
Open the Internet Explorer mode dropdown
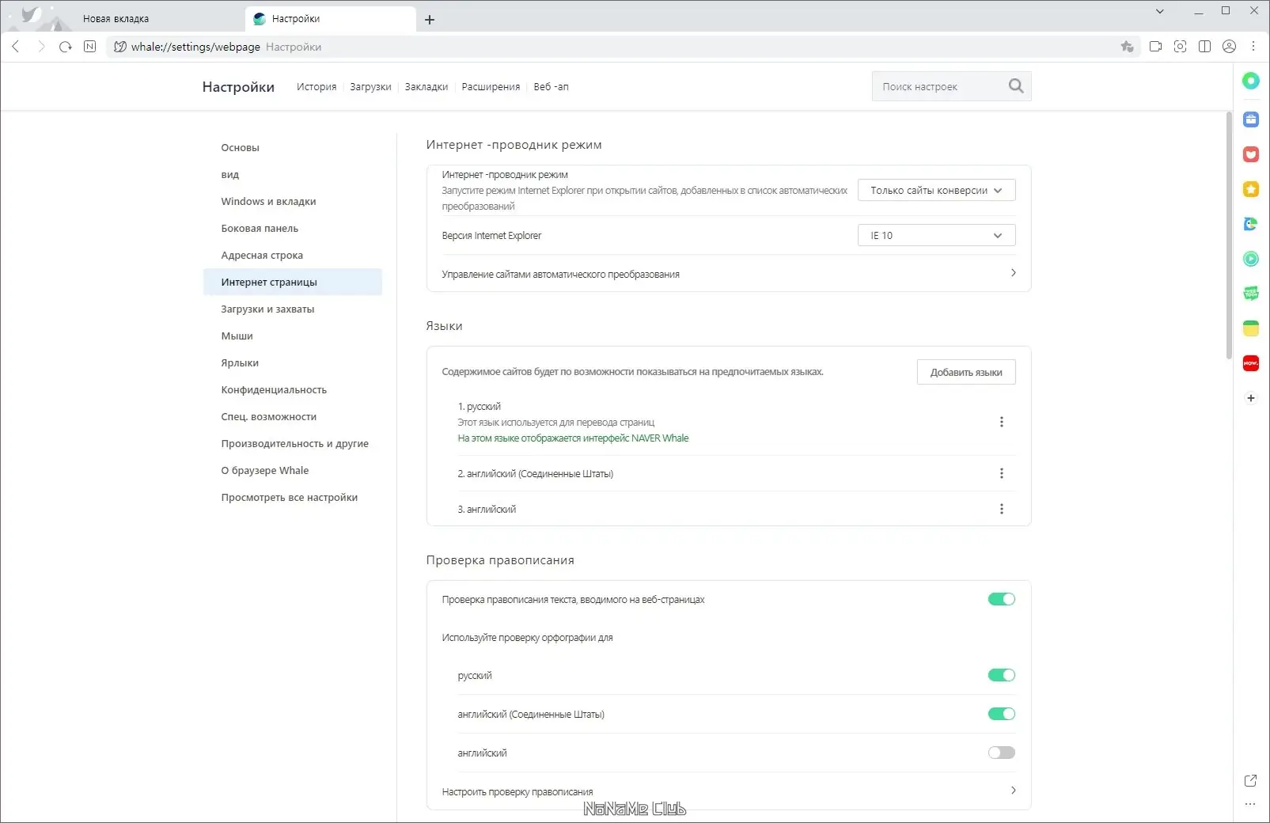(x=936, y=191)
